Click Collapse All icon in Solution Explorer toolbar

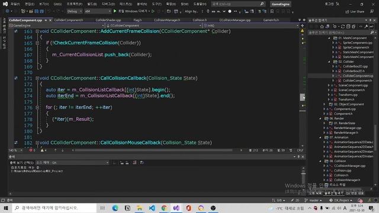[348, 26]
